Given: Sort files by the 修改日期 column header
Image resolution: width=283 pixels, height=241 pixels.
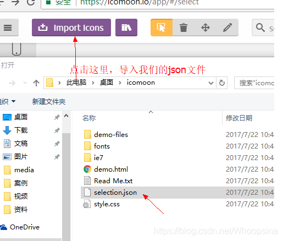Looking at the screenshot, I should (239, 118).
